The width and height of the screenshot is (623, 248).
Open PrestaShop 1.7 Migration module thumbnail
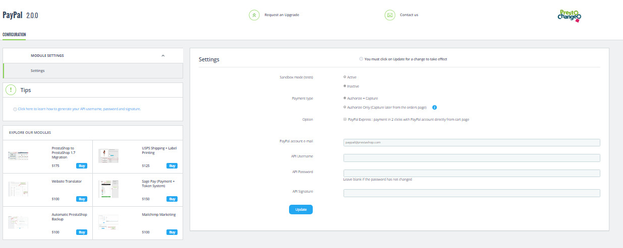pos(18,155)
